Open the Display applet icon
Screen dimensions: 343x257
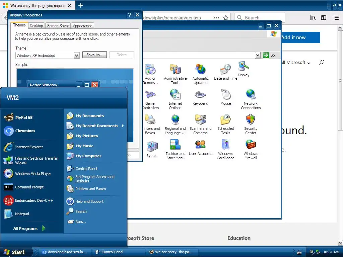click(244, 69)
